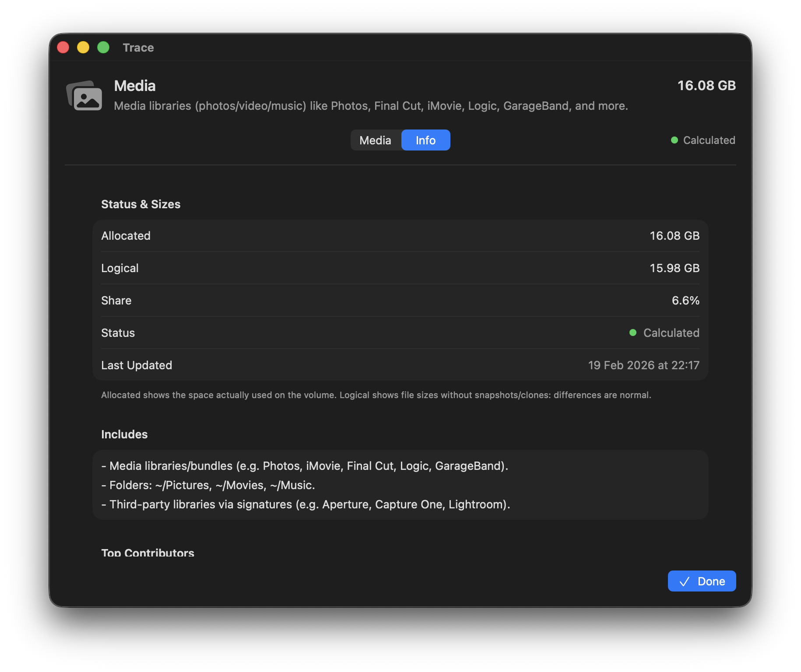Viewport: 801px width, 672px height.
Task: Click the Status & Sizes section heading
Action: pos(141,204)
